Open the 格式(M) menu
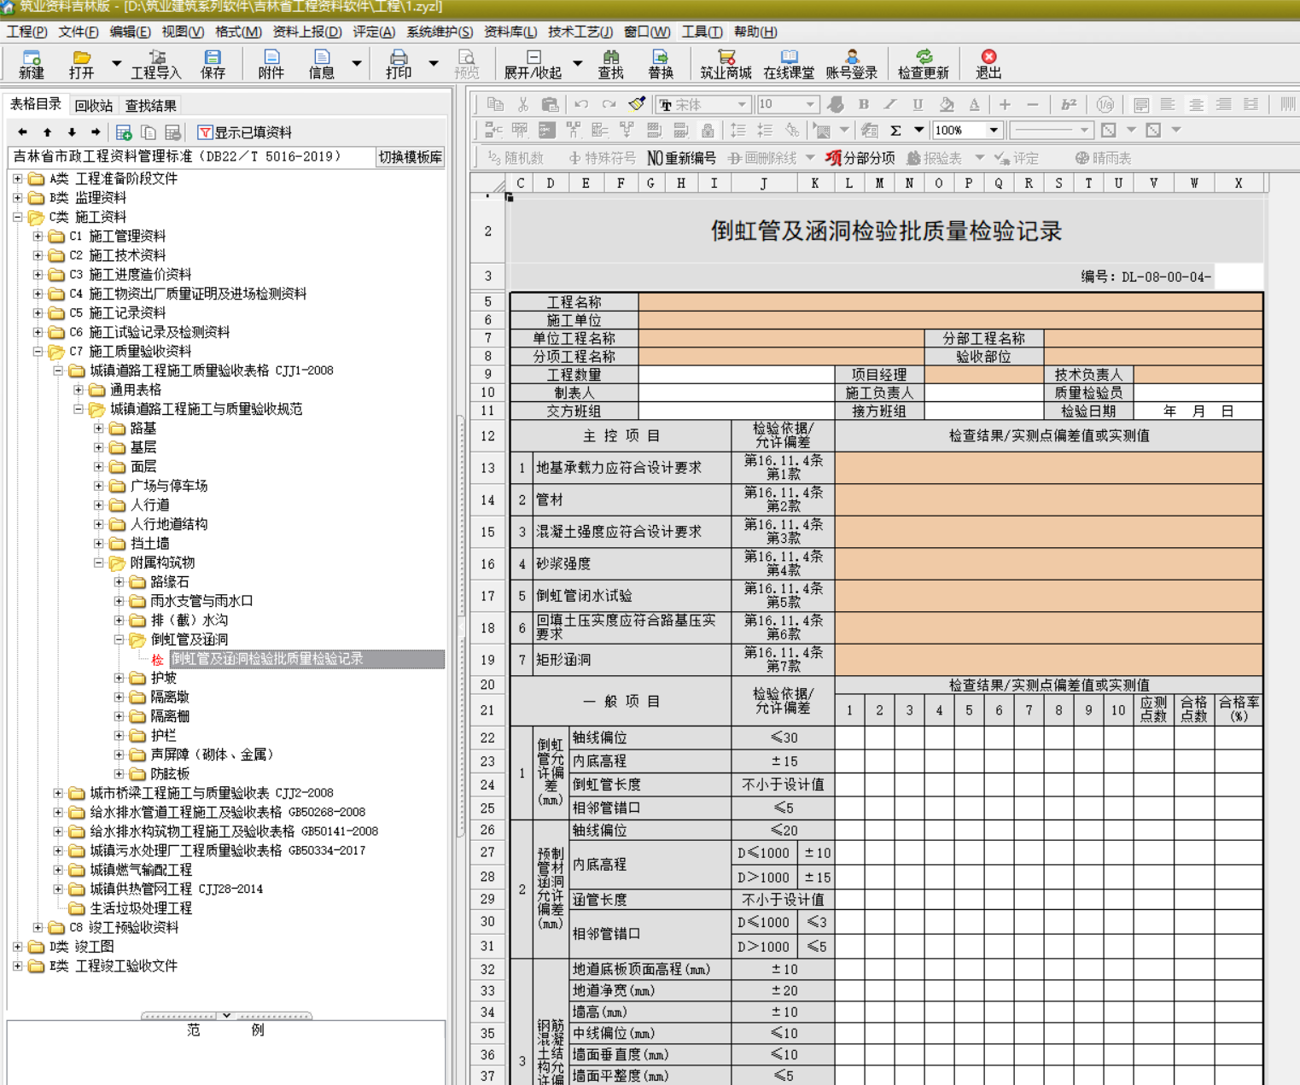Screen dimensions: 1300x1085 pos(238,32)
